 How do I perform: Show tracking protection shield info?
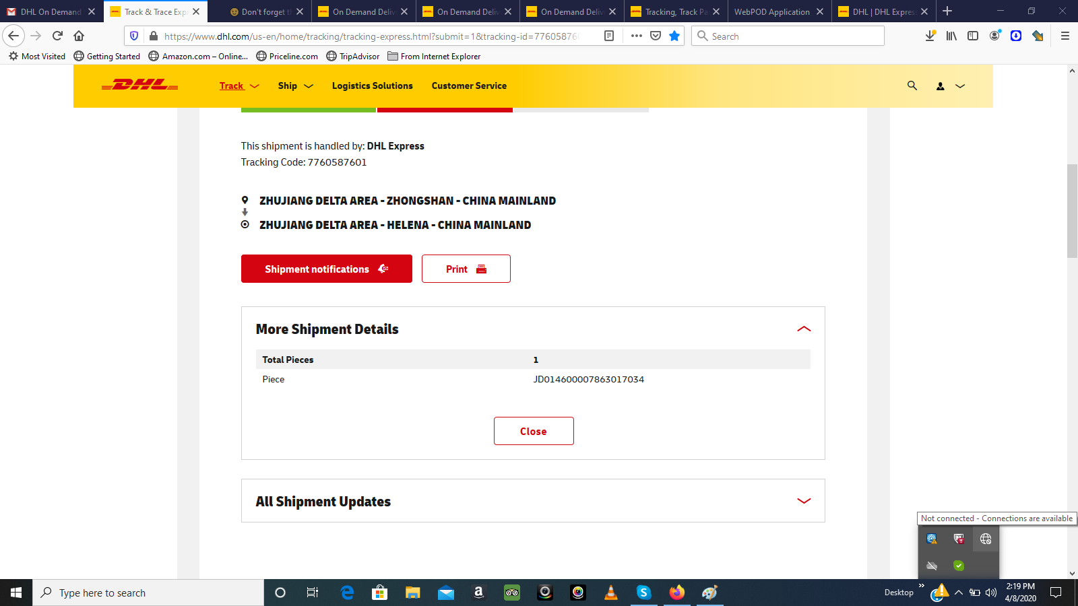pyautogui.click(x=134, y=36)
